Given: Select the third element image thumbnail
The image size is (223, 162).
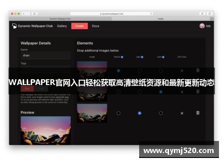Looking at the screenshot, I should coord(92,113).
